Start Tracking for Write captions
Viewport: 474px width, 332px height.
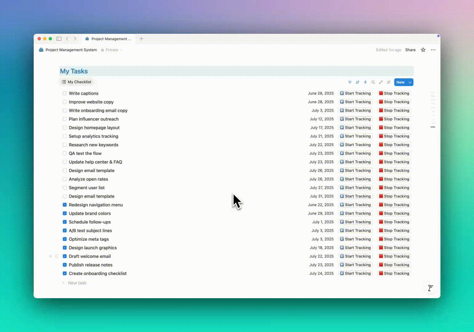pos(355,93)
